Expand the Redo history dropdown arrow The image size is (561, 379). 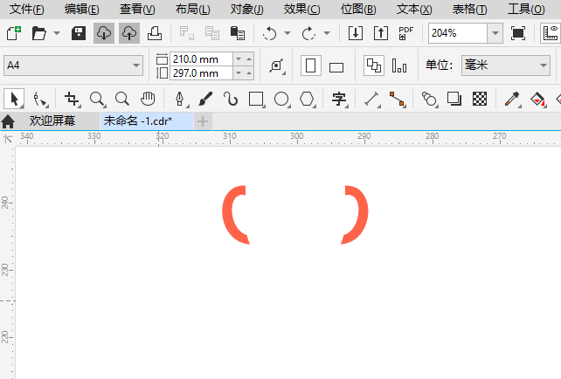tap(327, 33)
